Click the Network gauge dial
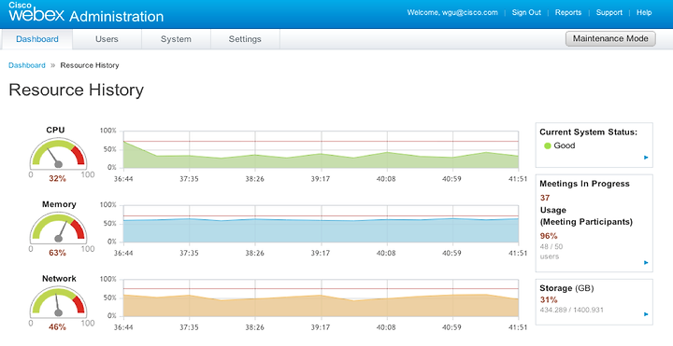The width and height of the screenshot is (673, 346). (x=58, y=301)
